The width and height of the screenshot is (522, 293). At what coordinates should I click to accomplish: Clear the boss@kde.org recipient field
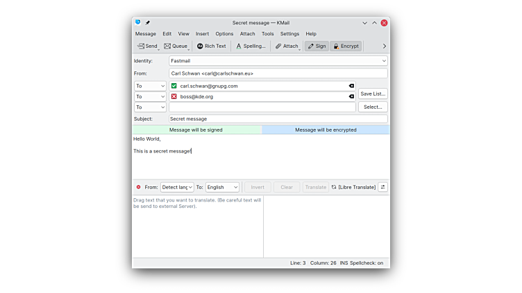click(x=351, y=97)
